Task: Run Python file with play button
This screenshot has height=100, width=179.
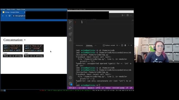Action: (x=123, y=15)
